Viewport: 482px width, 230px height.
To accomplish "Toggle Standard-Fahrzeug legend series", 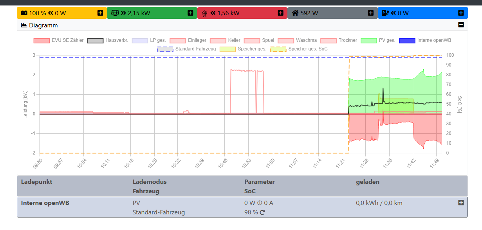I will pyautogui.click(x=187, y=49).
